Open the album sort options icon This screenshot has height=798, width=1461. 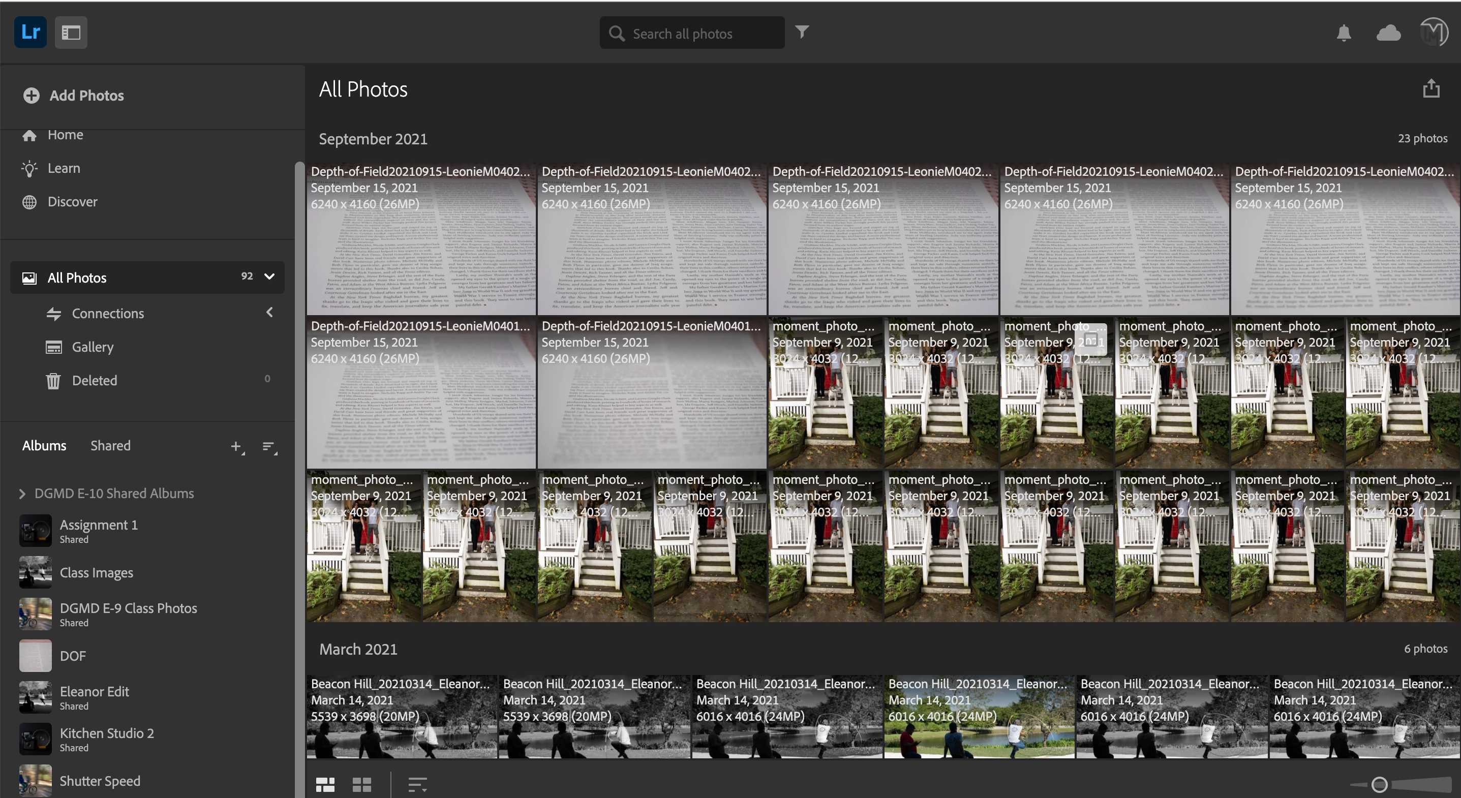[x=269, y=447]
